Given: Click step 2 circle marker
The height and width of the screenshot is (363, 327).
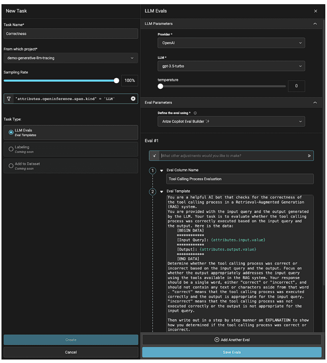Looking at the screenshot, I should (152, 192).
